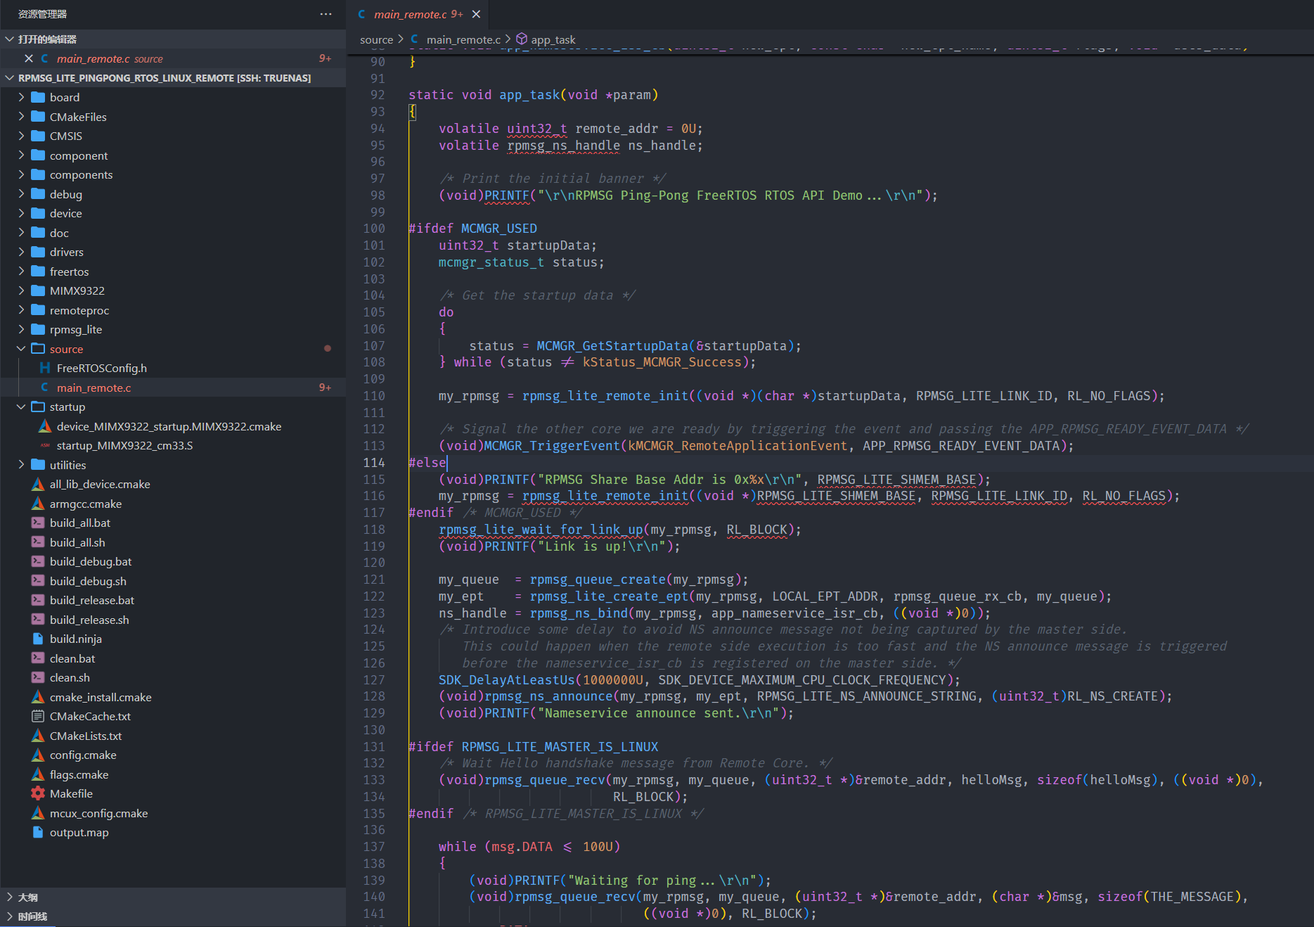This screenshot has width=1314, height=927.
Task: Close the main_remote.c editor tab
Action: pyautogui.click(x=476, y=14)
